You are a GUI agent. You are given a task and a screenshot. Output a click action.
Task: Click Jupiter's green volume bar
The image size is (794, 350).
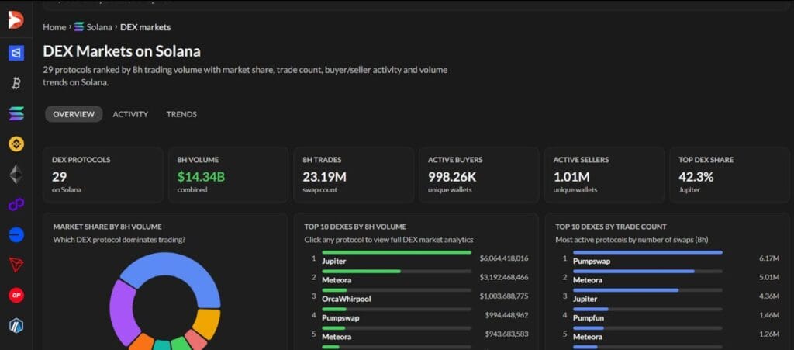(x=396, y=252)
